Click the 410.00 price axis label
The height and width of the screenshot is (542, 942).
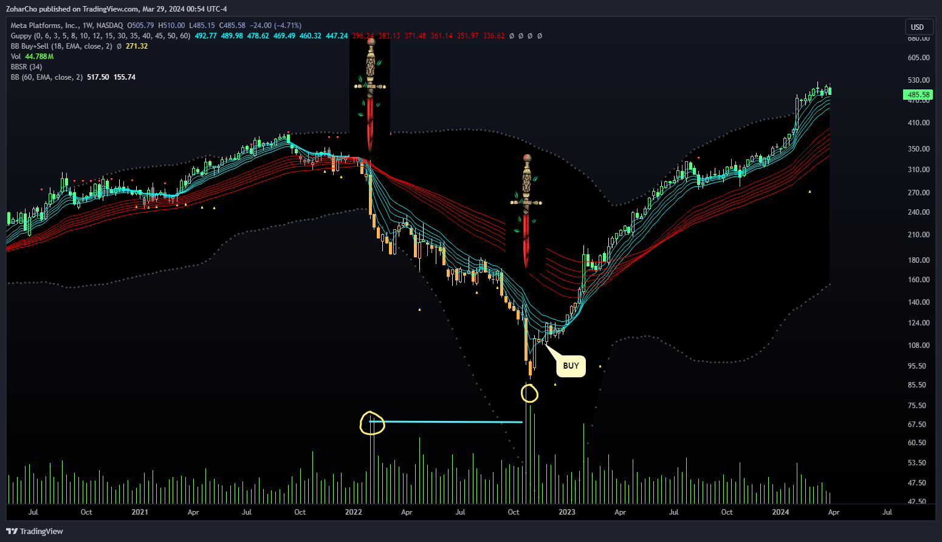[918, 123]
